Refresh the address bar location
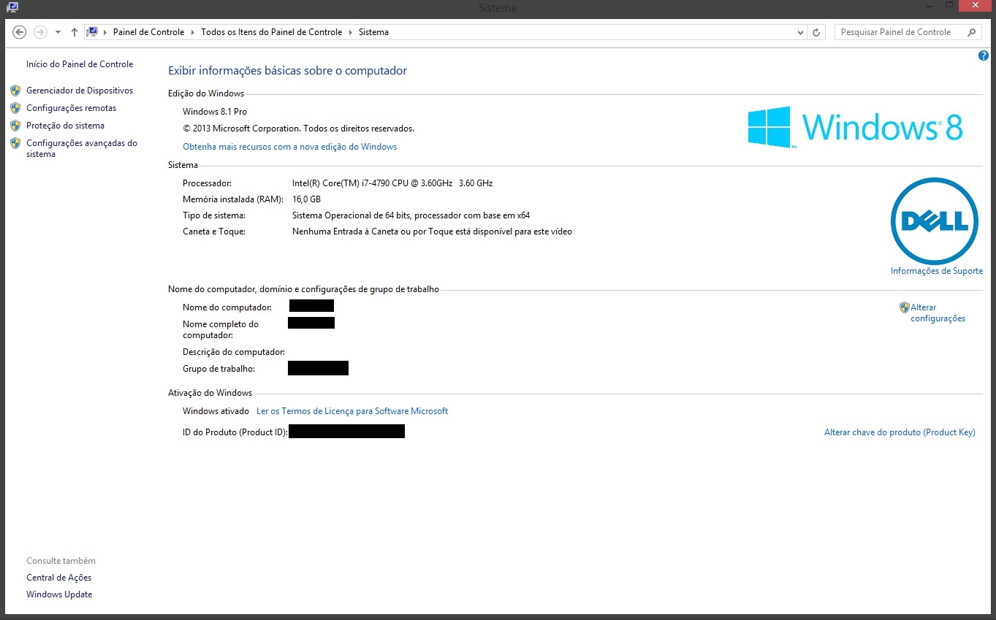The width and height of the screenshot is (996, 620). point(818,32)
